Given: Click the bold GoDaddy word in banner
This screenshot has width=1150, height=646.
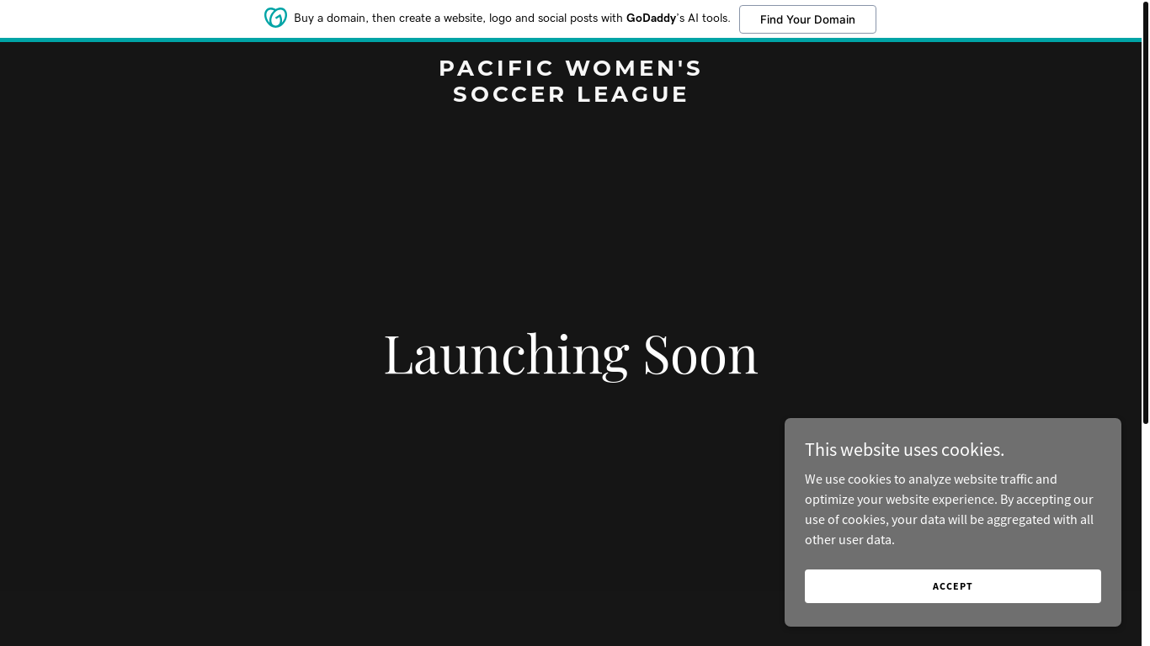Looking at the screenshot, I should click(651, 18).
